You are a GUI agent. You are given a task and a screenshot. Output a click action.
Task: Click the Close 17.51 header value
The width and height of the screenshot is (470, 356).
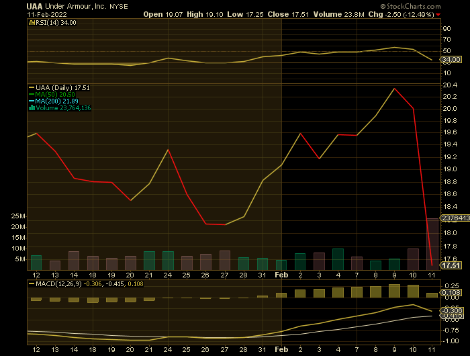click(288, 14)
